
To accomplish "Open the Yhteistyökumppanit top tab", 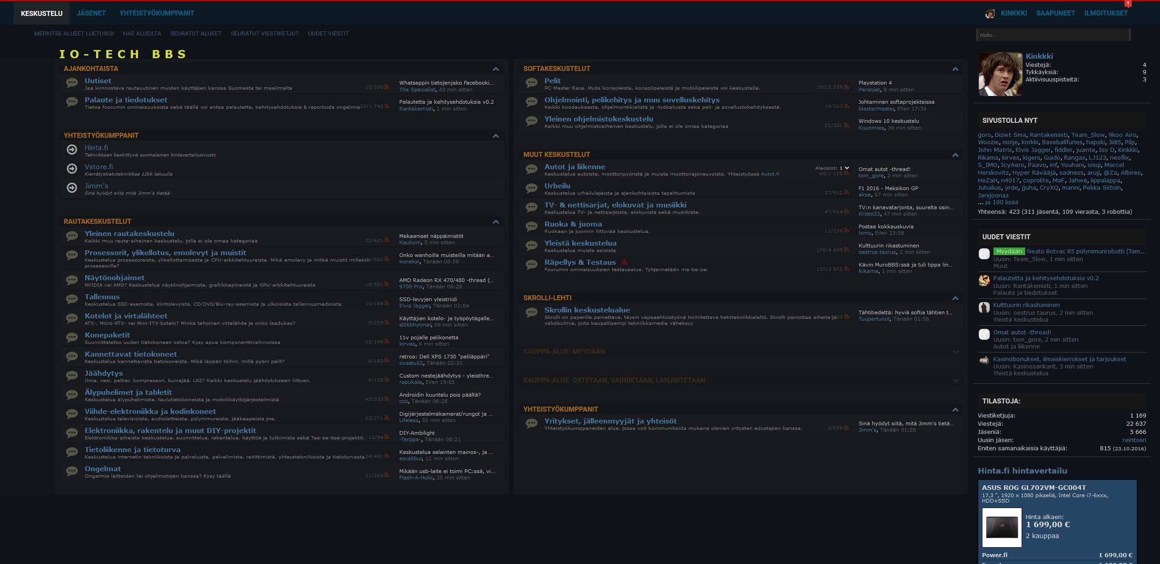I will click(157, 13).
